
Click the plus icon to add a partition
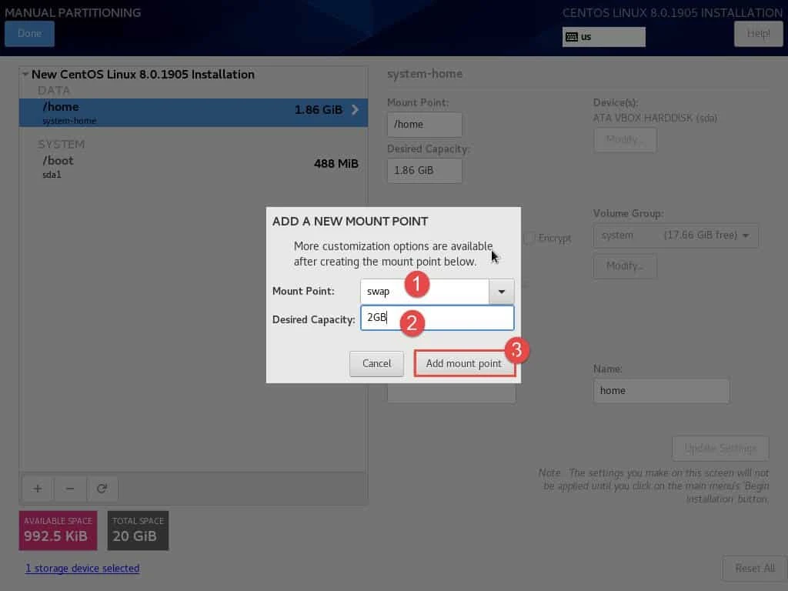click(37, 489)
